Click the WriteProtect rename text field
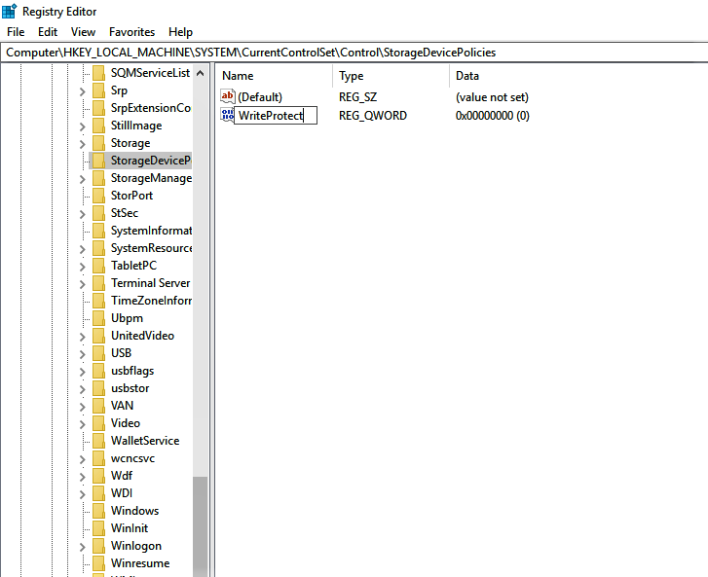The image size is (708, 577). pyautogui.click(x=276, y=115)
